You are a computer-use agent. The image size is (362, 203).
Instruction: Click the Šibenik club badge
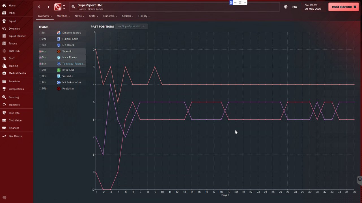click(x=59, y=51)
